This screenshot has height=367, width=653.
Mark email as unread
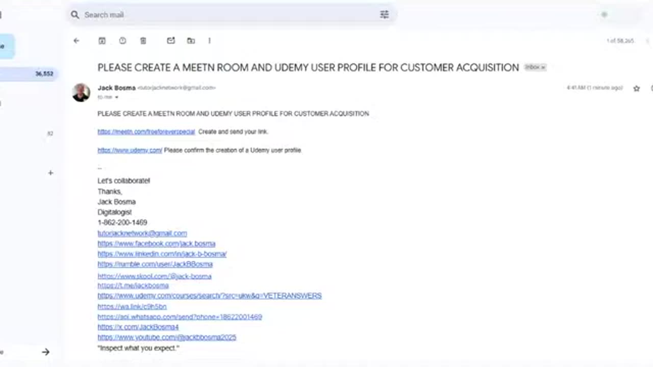(171, 41)
